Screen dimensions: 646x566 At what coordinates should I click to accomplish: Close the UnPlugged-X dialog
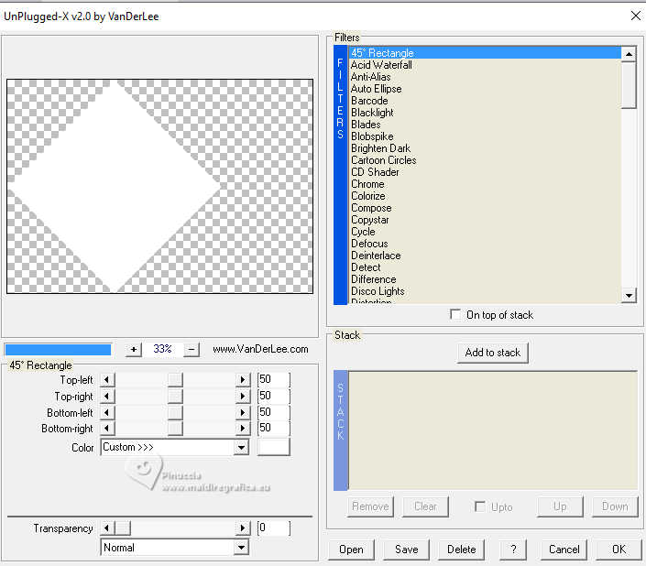tap(636, 16)
